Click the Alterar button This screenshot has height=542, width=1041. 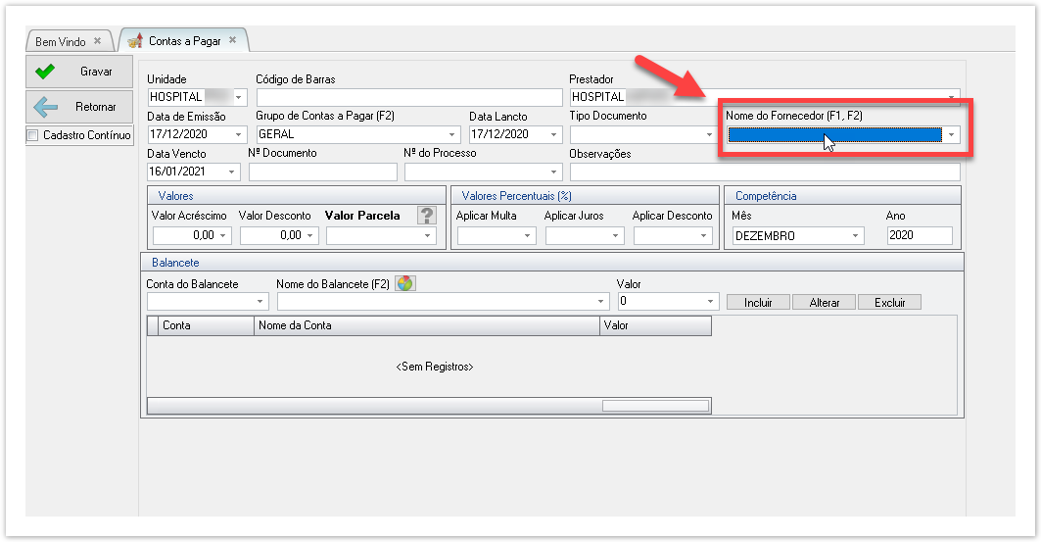click(824, 303)
